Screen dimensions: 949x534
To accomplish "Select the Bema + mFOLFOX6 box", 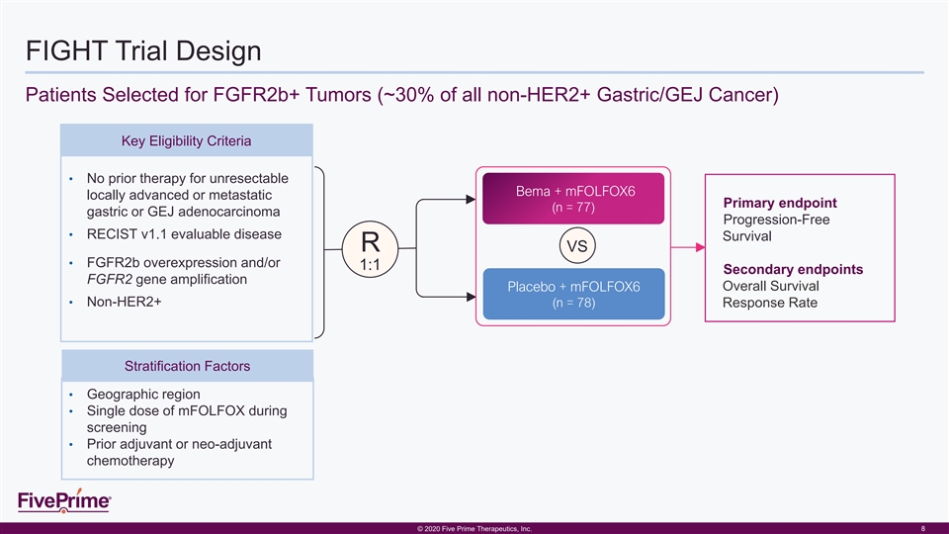I will tap(573, 199).
